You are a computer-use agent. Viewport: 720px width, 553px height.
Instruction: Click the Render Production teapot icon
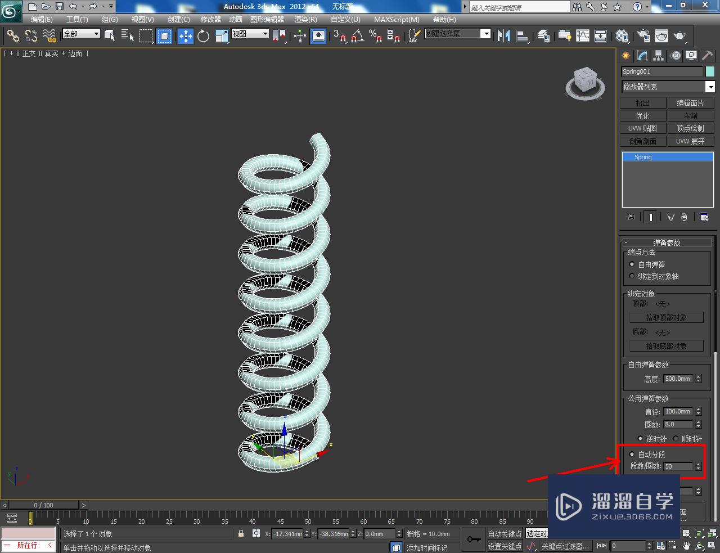(680, 36)
